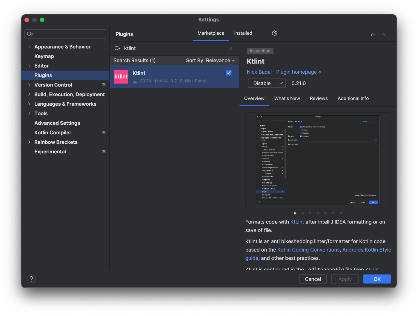Clear the ktlint search text
Screen dimensions: 418x316
231,48
